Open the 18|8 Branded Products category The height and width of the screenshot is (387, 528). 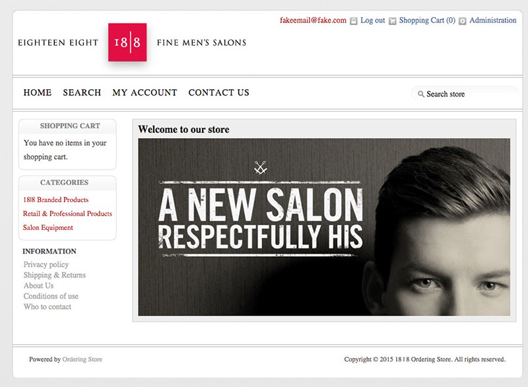point(56,199)
